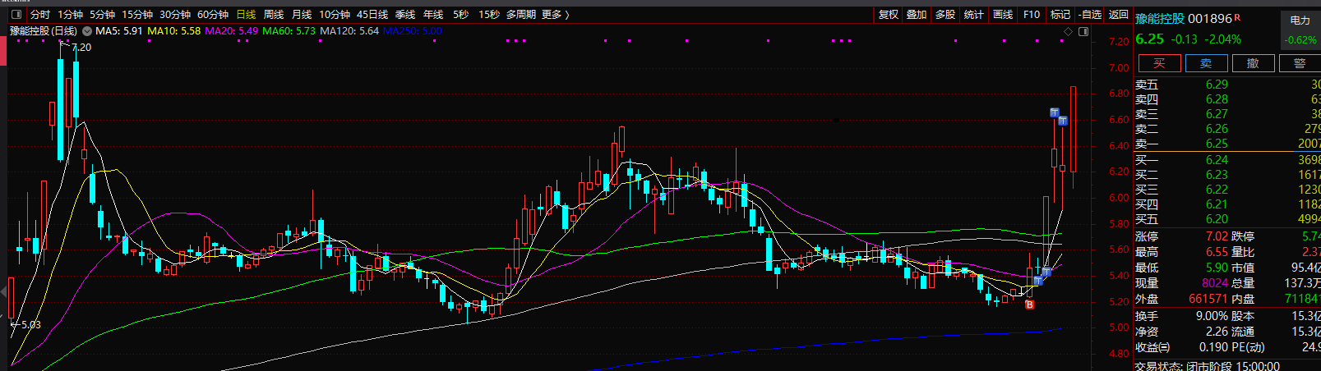Switch to 周线 weekly chart
The height and width of the screenshot is (371, 1321).
click(274, 15)
